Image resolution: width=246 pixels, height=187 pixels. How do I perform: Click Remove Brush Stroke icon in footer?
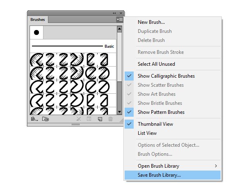point(79,119)
